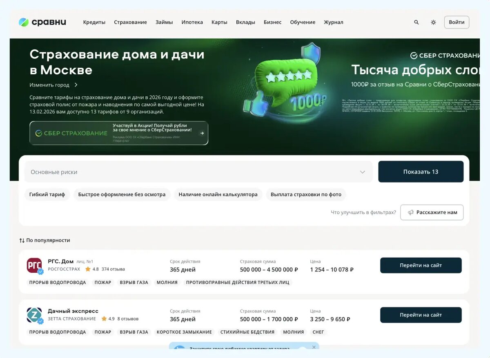Click the РГС Росгосстрах logo
490x358 pixels.
tap(35, 265)
